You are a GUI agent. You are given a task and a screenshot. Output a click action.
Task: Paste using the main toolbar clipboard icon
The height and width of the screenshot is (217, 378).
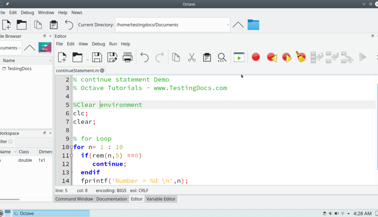point(53,24)
